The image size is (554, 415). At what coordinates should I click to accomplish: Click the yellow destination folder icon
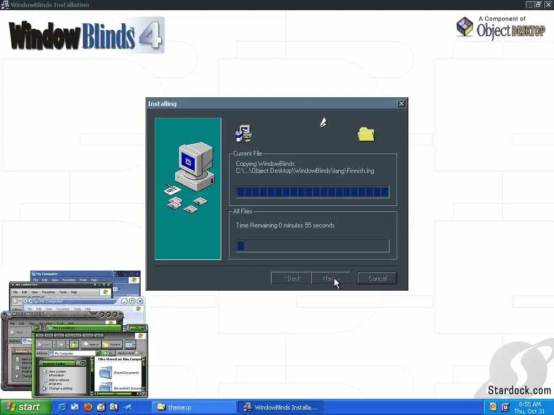(x=366, y=134)
